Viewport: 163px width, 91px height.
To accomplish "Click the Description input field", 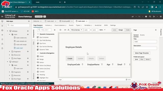I will [x=145, y=48].
